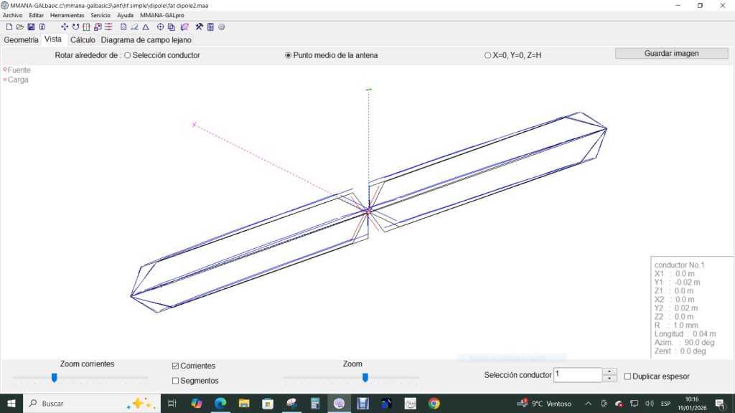Check the 'Duplicar espesor' checkbox
The width and height of the screenshot is (735, 413).
[628, 376]
